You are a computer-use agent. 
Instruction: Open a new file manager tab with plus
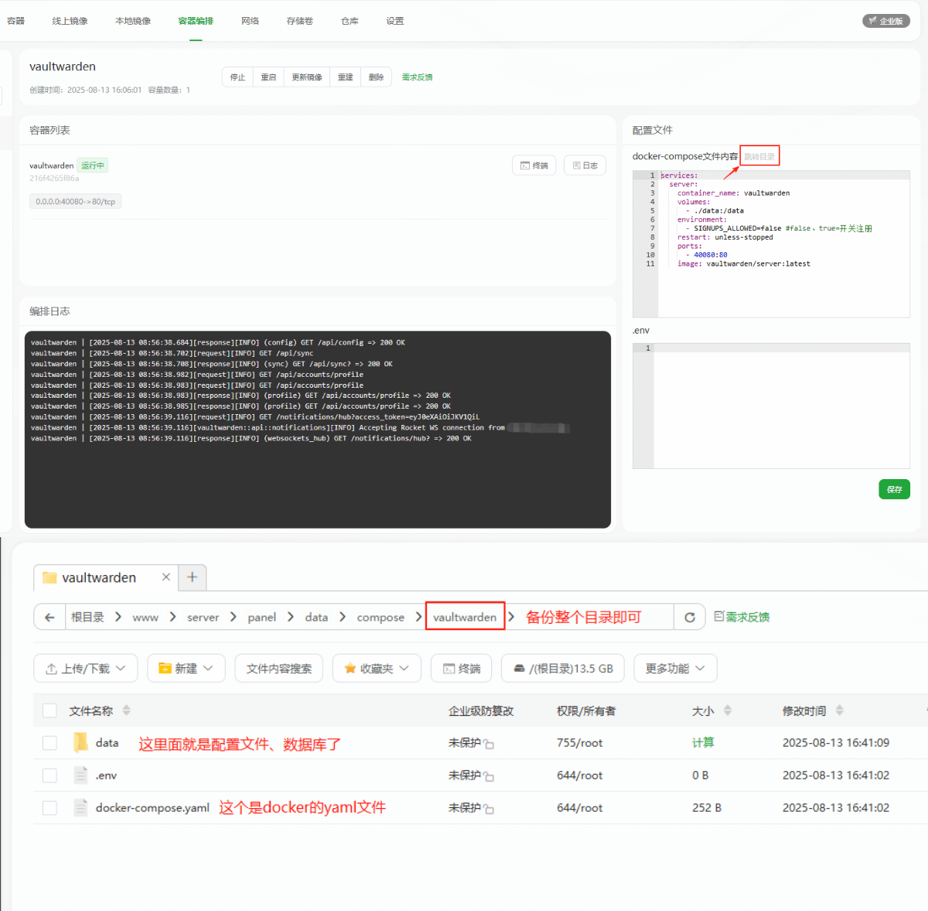pyautogui.click(x=193, y=577)
